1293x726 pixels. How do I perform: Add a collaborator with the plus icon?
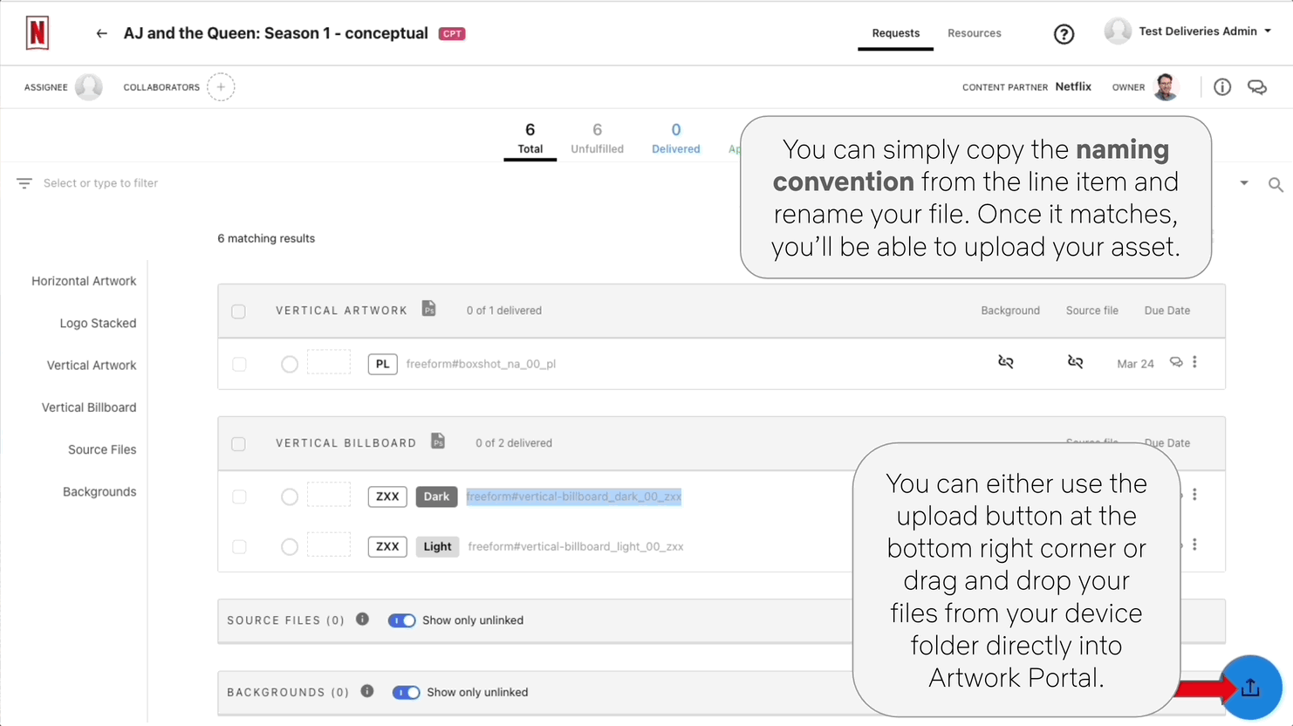[221, 87]
